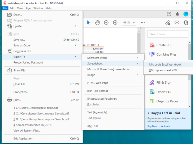
Task: Click the Organize Pages tool icon
Action: pos(152,101)
